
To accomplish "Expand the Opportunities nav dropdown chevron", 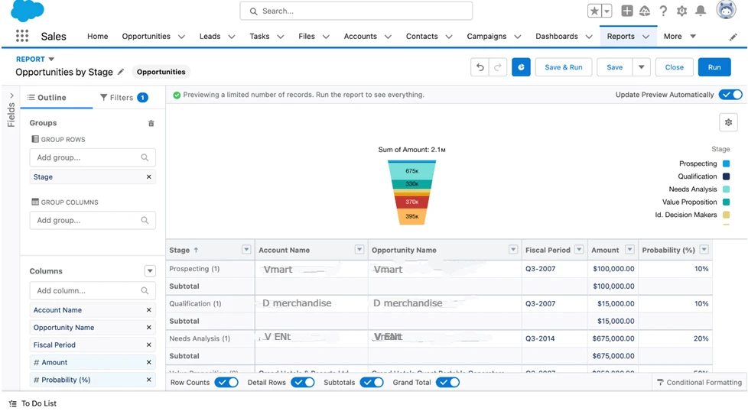I will [x=181, y=37].
